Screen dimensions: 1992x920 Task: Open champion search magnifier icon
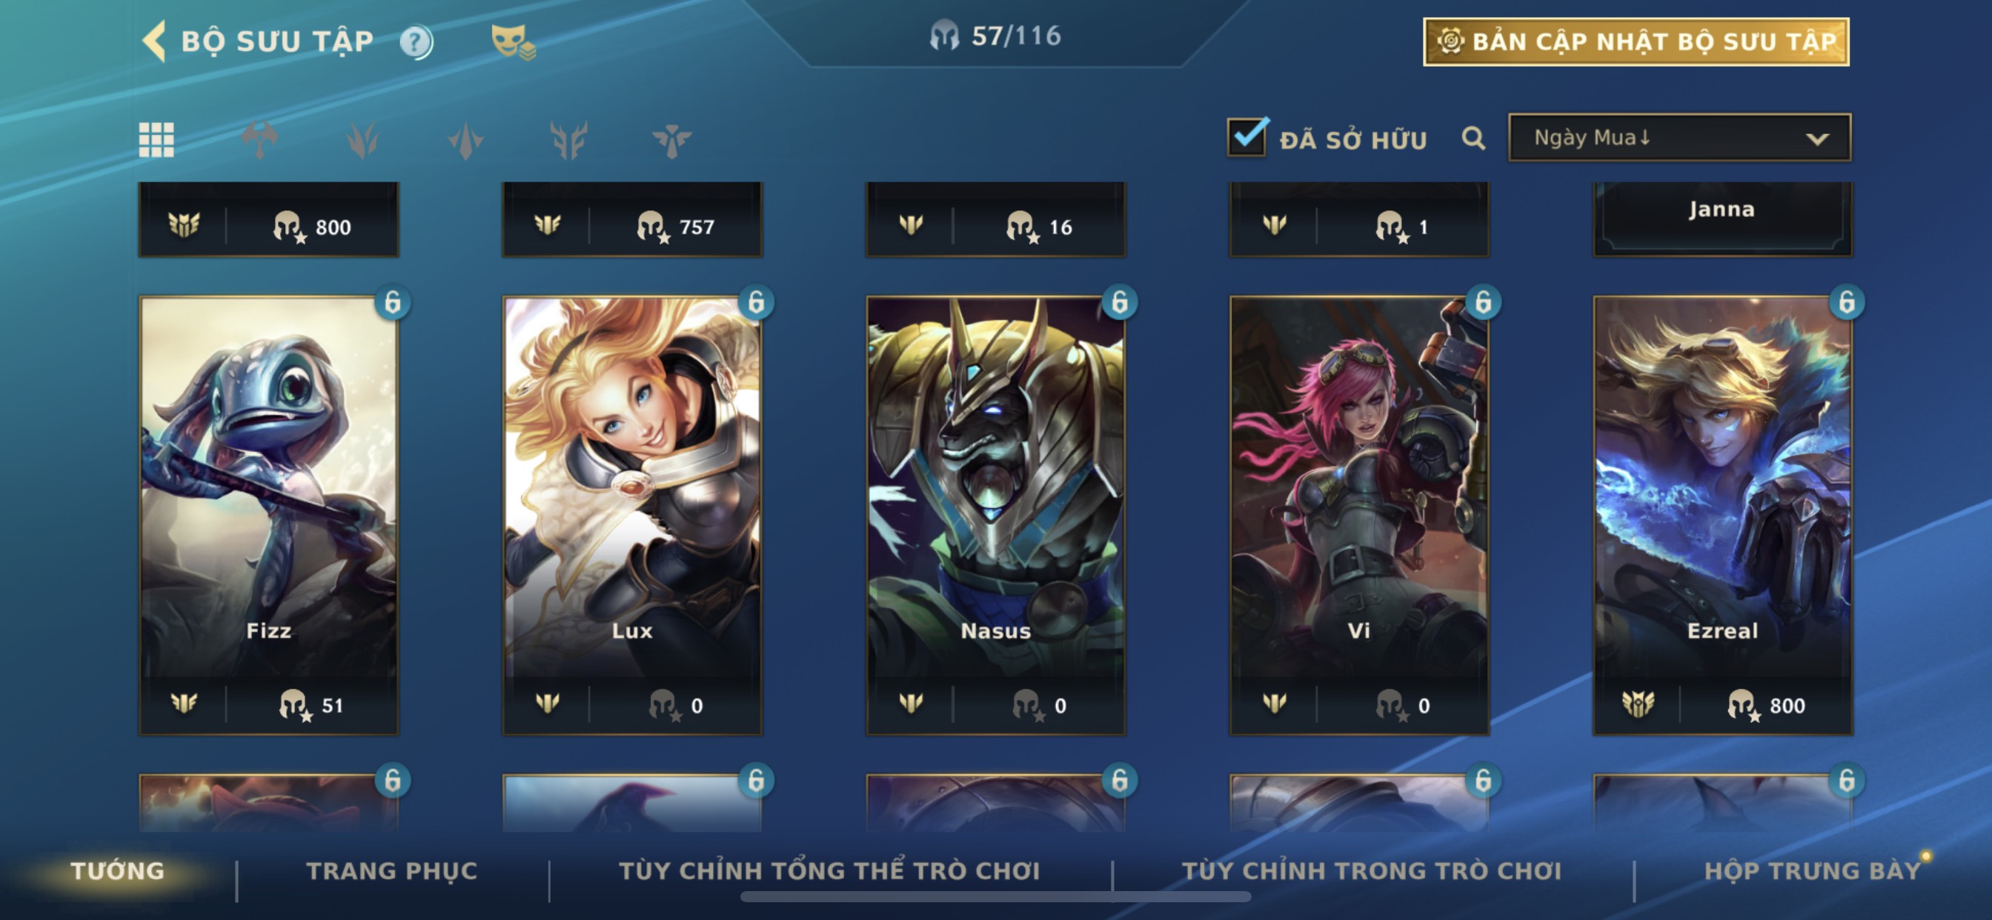pos(1473,139)
